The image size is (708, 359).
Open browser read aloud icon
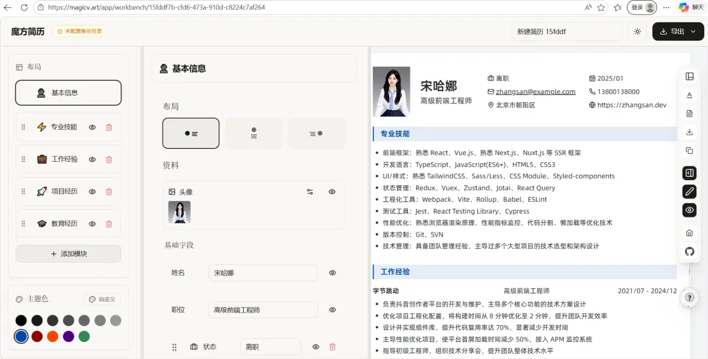point(588,7)
